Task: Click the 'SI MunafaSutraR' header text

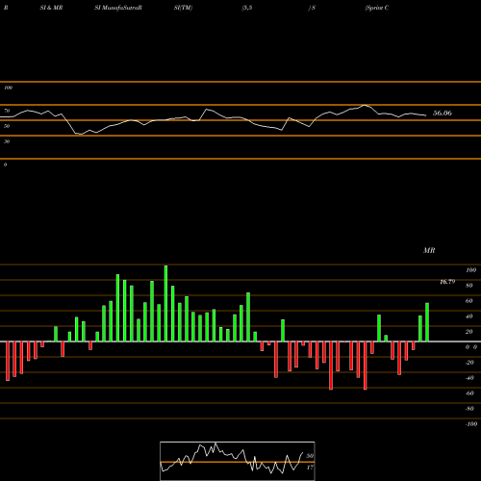Action: [x=118, y=8]
